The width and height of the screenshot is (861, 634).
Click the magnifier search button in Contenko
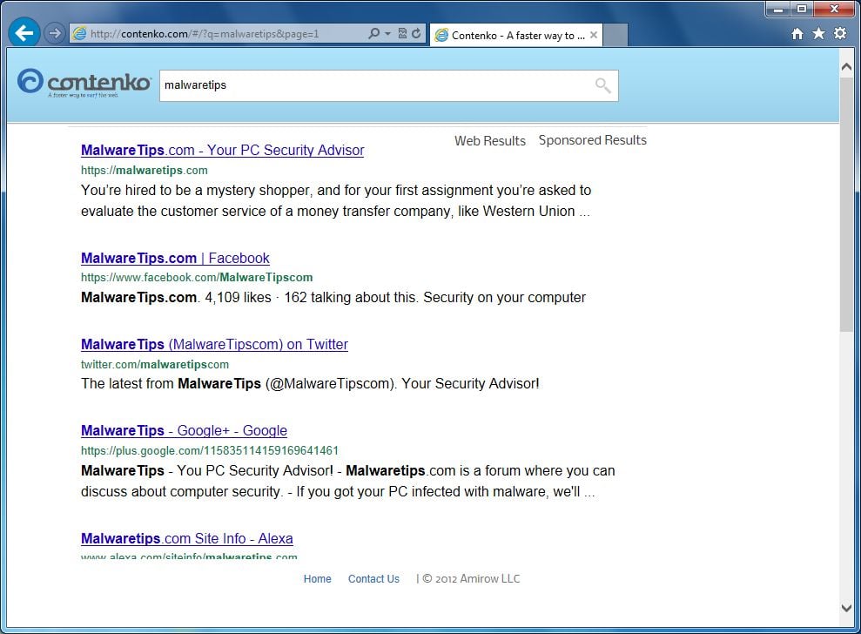tap(603, 85)
